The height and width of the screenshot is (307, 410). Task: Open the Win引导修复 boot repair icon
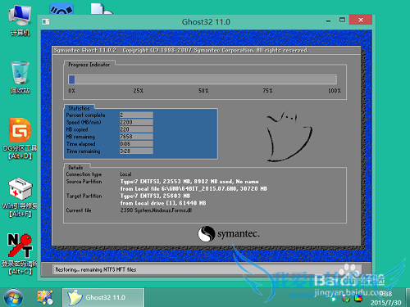click(20, 197)
